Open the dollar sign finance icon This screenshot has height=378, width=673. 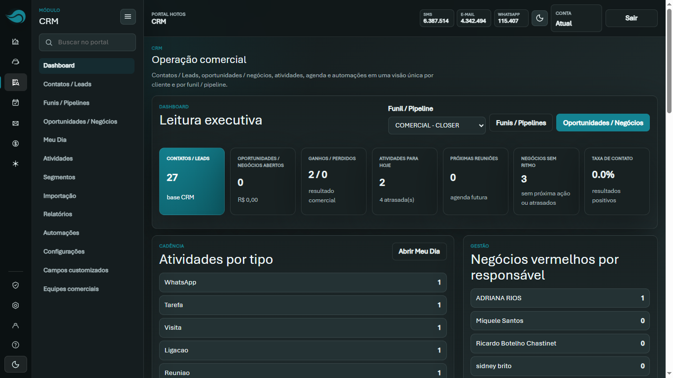16,143
